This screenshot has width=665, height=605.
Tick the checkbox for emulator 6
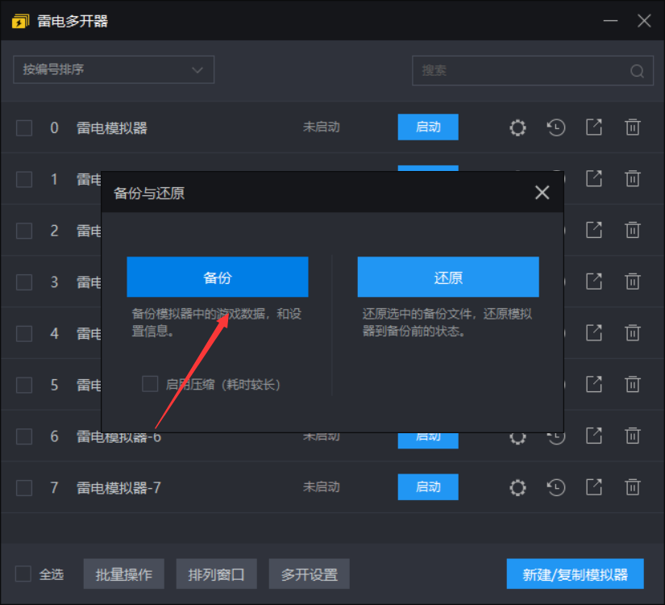(x=24, y=436)
